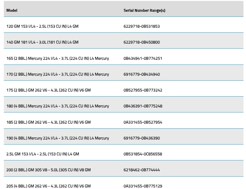Select model 165 (2 BBL.) Mercury 224
The image size is (246, 189).
click(x=57, y=58)
